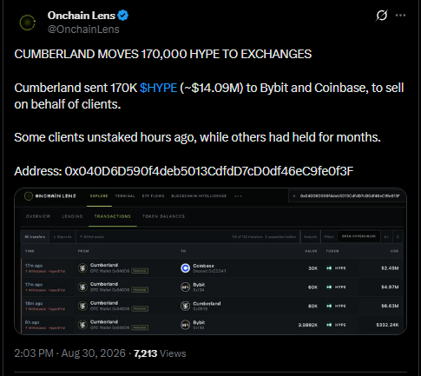Click the HYPE token icon in the 80K row
This screenshot has width=421, height=376.
point(329,306)
